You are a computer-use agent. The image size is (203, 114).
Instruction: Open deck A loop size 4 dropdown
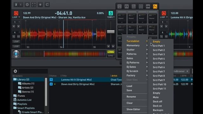(x=16, y=32)
